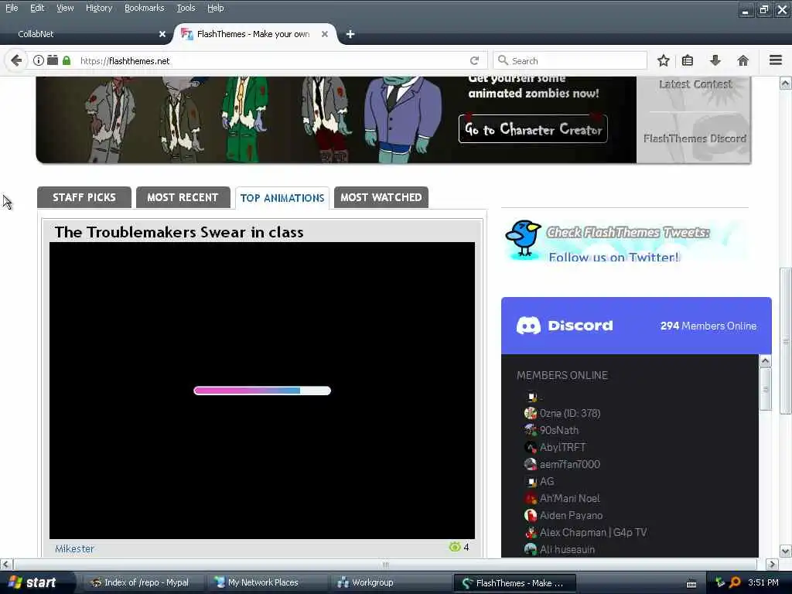Open the hamburger menu in the toolbar

(x=776, y=60)
